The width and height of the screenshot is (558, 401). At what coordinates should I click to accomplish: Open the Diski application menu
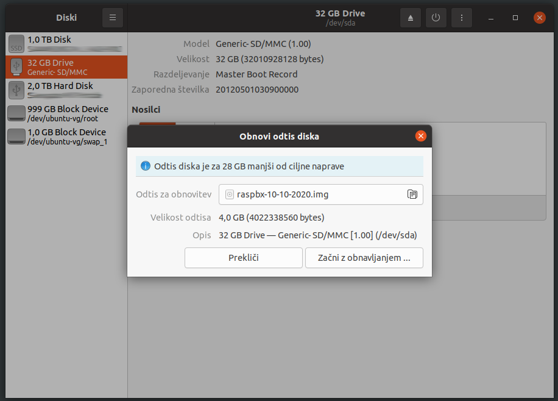[x=112, y=17]
